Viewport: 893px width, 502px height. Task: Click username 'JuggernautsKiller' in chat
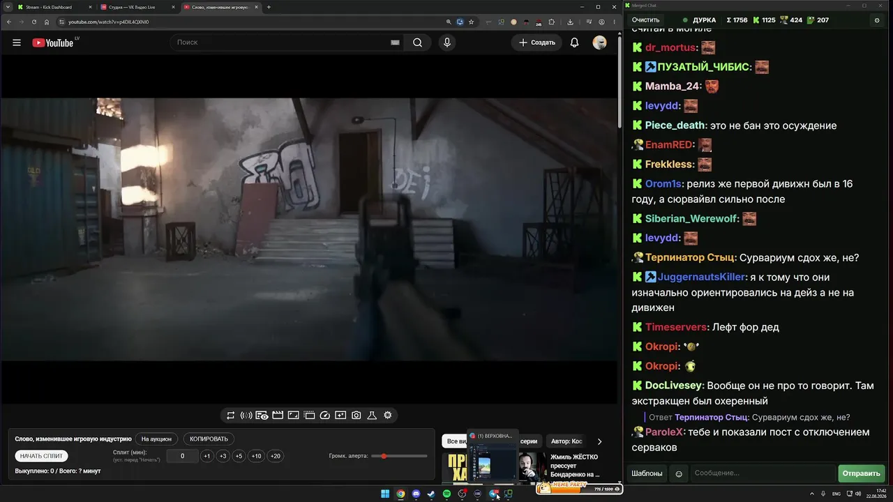click(x=701, y=277)
